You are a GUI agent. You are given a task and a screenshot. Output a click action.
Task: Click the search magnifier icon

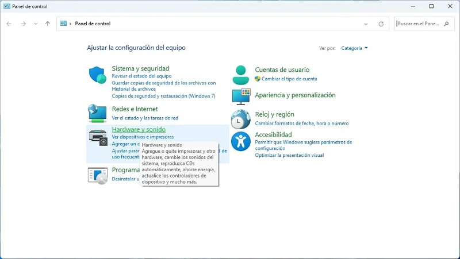tap(447, 24)
